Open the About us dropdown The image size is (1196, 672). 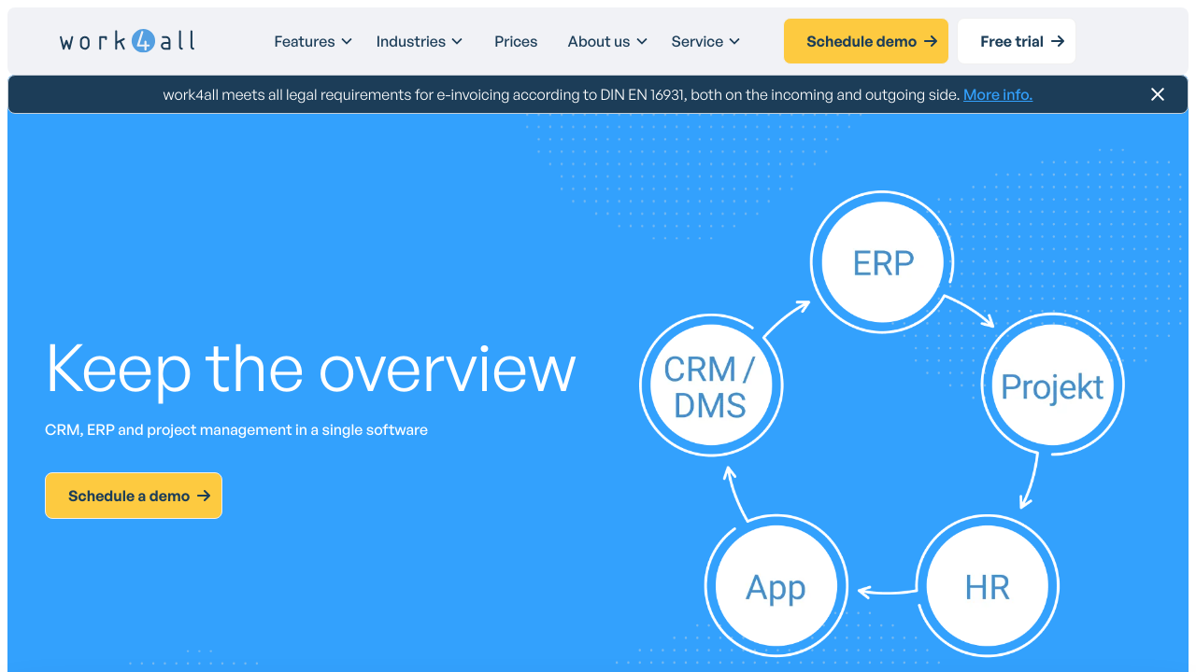(607, 41)
